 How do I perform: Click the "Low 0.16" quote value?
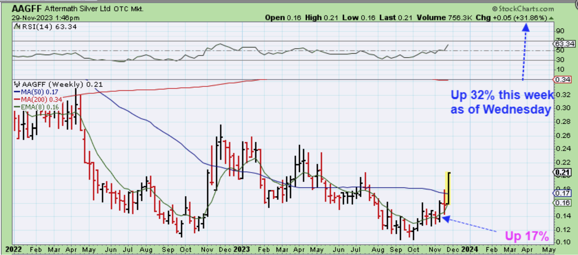(359, 18)
